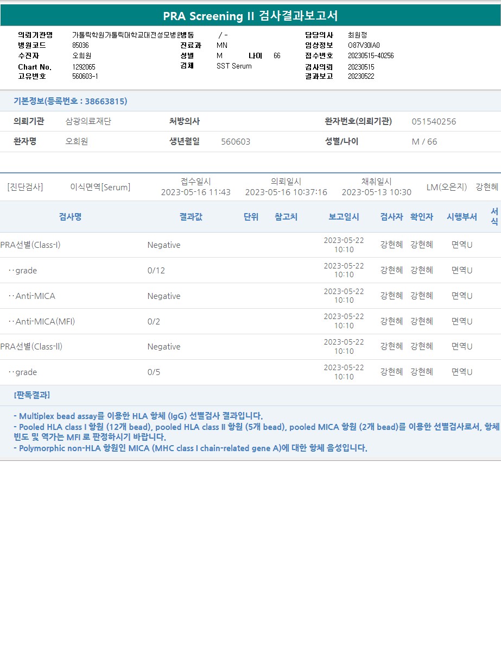This screenshot has width=501, height=668.
Task: Select the PRA선별(Class-I) test row
Action: pos(250,245)
